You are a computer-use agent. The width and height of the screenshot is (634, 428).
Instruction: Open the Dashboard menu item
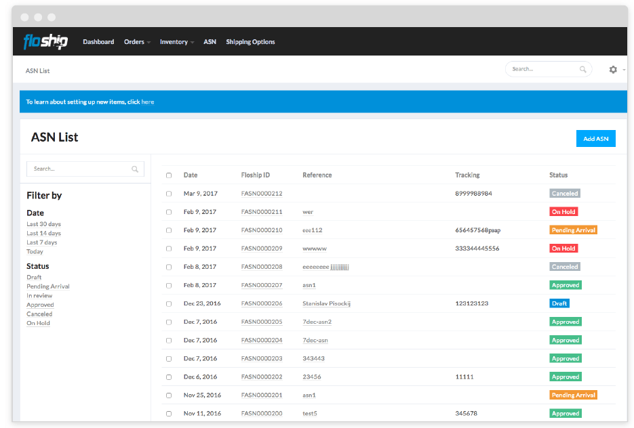tap(98, 42)
